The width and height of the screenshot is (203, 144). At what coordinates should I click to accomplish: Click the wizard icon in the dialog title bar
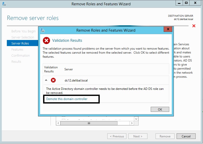[x=43, y=30]
